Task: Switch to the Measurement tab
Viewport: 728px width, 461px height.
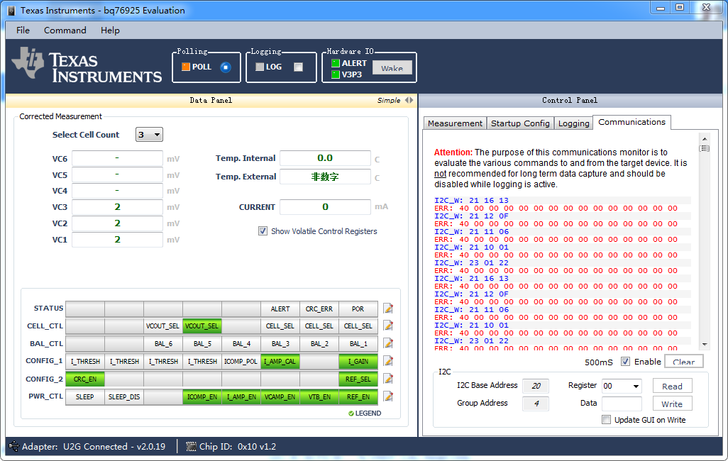Action: point(455,123)
